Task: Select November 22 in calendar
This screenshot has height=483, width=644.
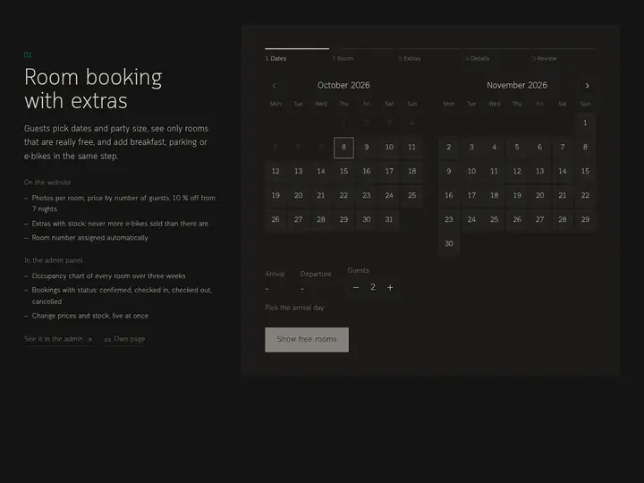Action: [585, 196]
